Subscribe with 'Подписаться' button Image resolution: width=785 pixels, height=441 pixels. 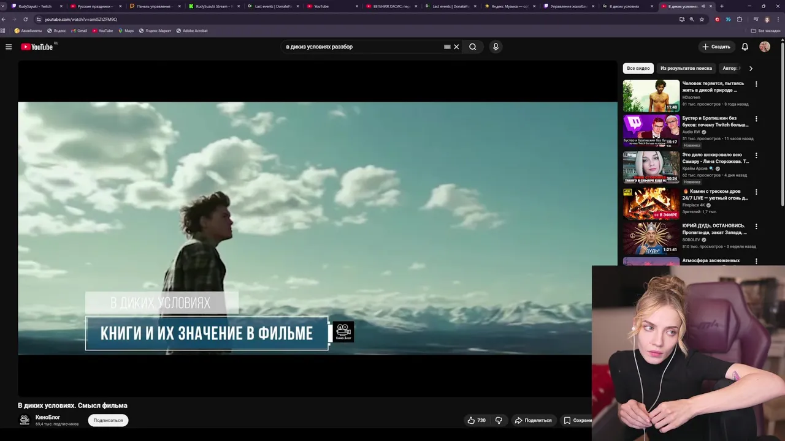pos(108,420)
